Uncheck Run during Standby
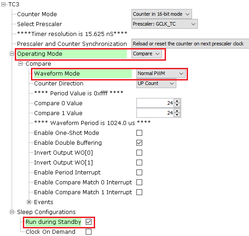The height and width of the screenshot is (236, 249). coord(88,222)
